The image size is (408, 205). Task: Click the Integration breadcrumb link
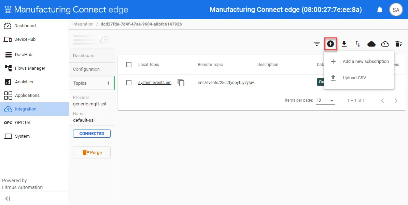[83, 24]
